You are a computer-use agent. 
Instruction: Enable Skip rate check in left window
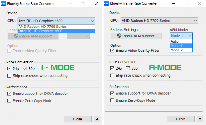point(9,76)
